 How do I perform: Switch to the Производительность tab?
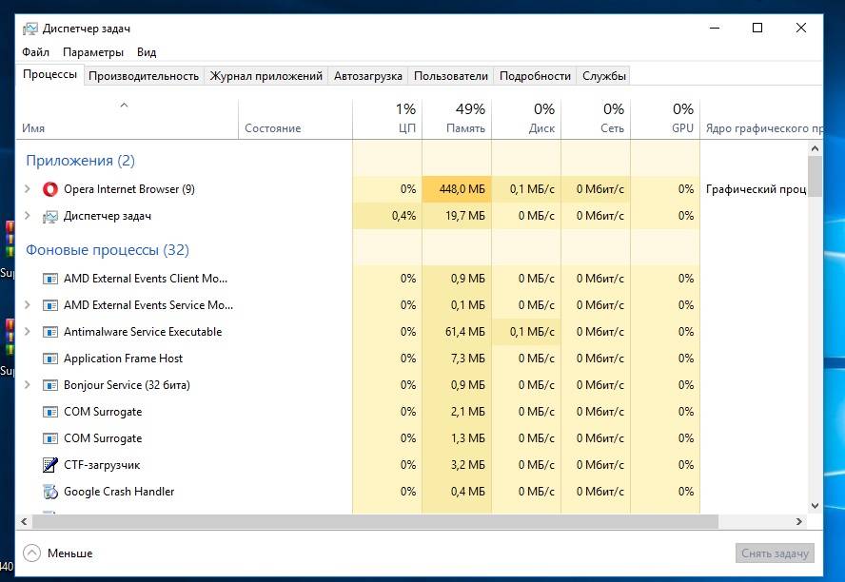click(x=144, y=76)
